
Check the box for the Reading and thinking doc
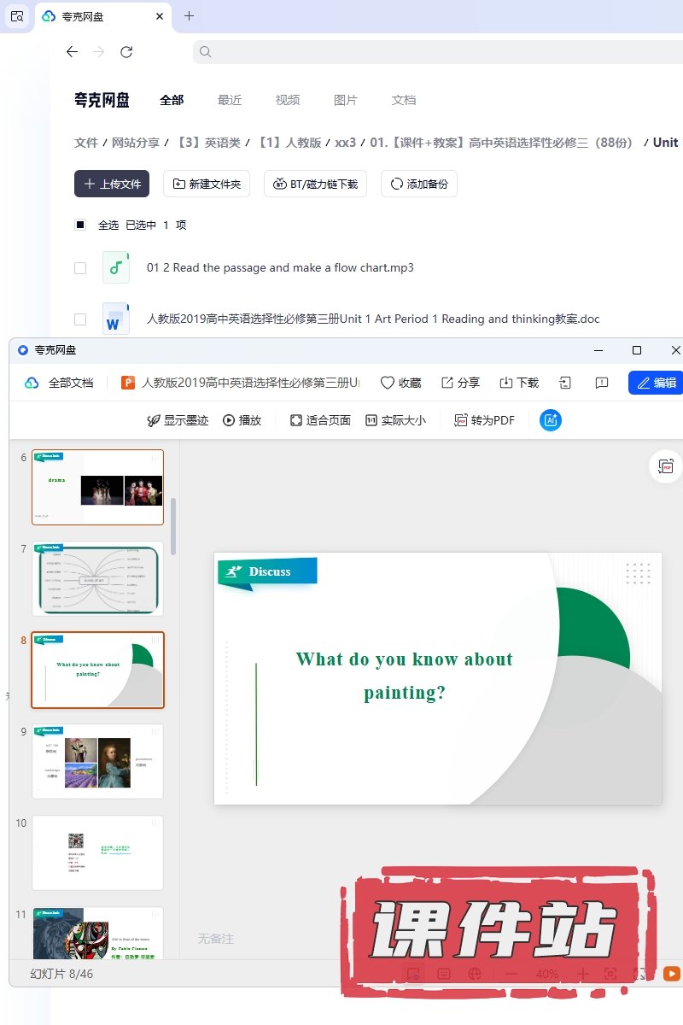(x=80, y=319)
